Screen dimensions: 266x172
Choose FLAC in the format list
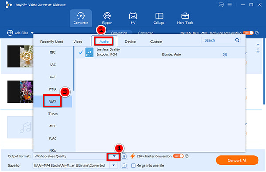tap(53, 138)
